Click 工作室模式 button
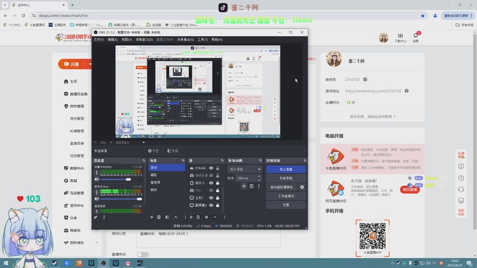Image resolution: width=477 pixels, height=268 pixels. tap(286, 196)
